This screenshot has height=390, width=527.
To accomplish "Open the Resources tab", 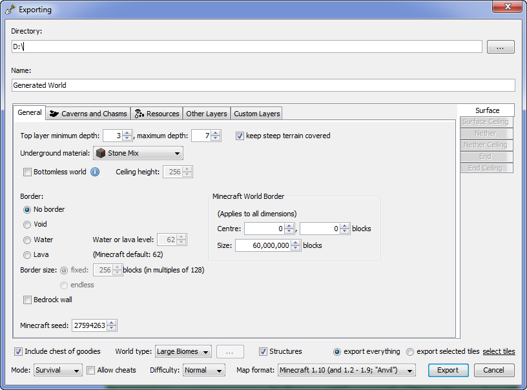I will click(157, 114).
